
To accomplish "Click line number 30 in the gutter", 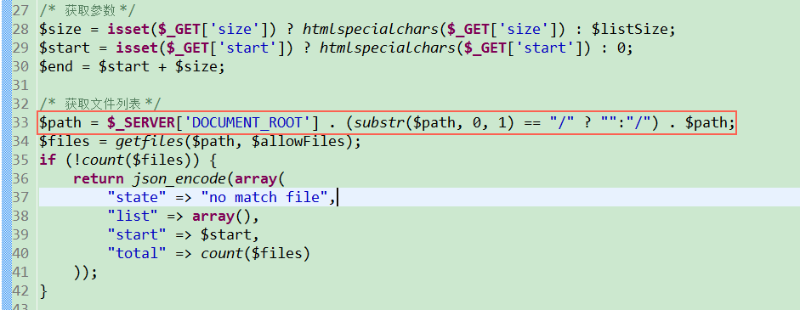I will pos(20,66).
